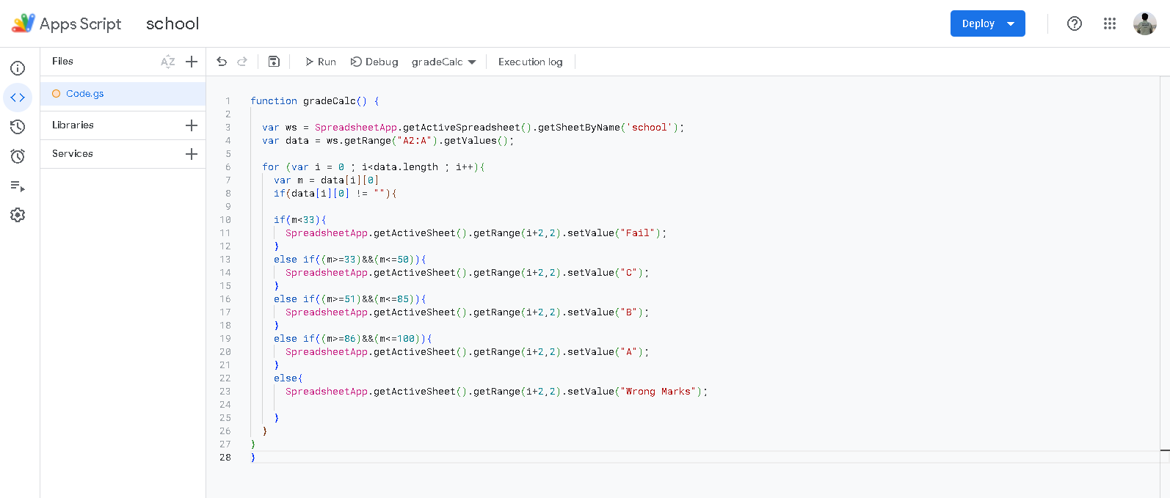Viewport: 1170px width, 498px height.
Task: Open Executions list icon in sidebar
Action: coord(18,186)
